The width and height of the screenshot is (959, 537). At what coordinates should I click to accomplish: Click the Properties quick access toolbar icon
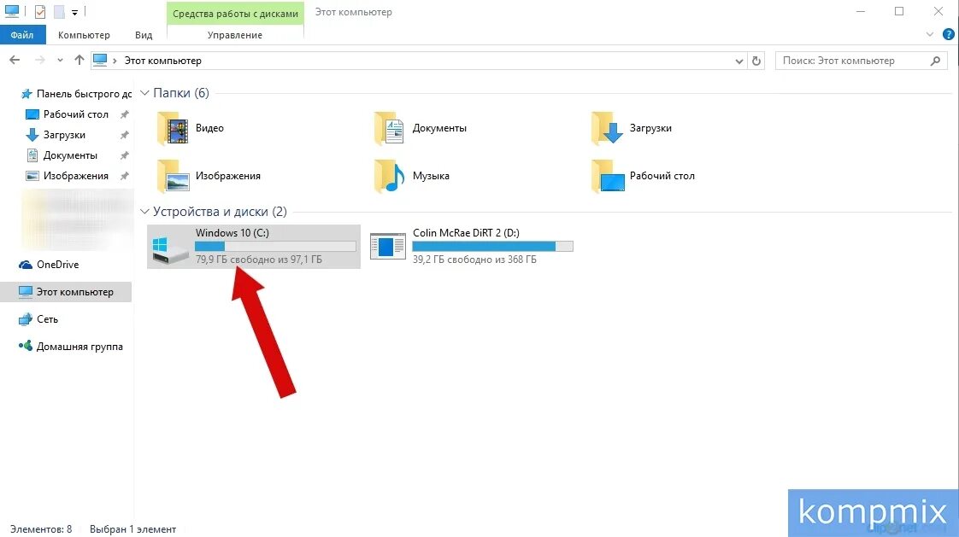pos(40,12)
